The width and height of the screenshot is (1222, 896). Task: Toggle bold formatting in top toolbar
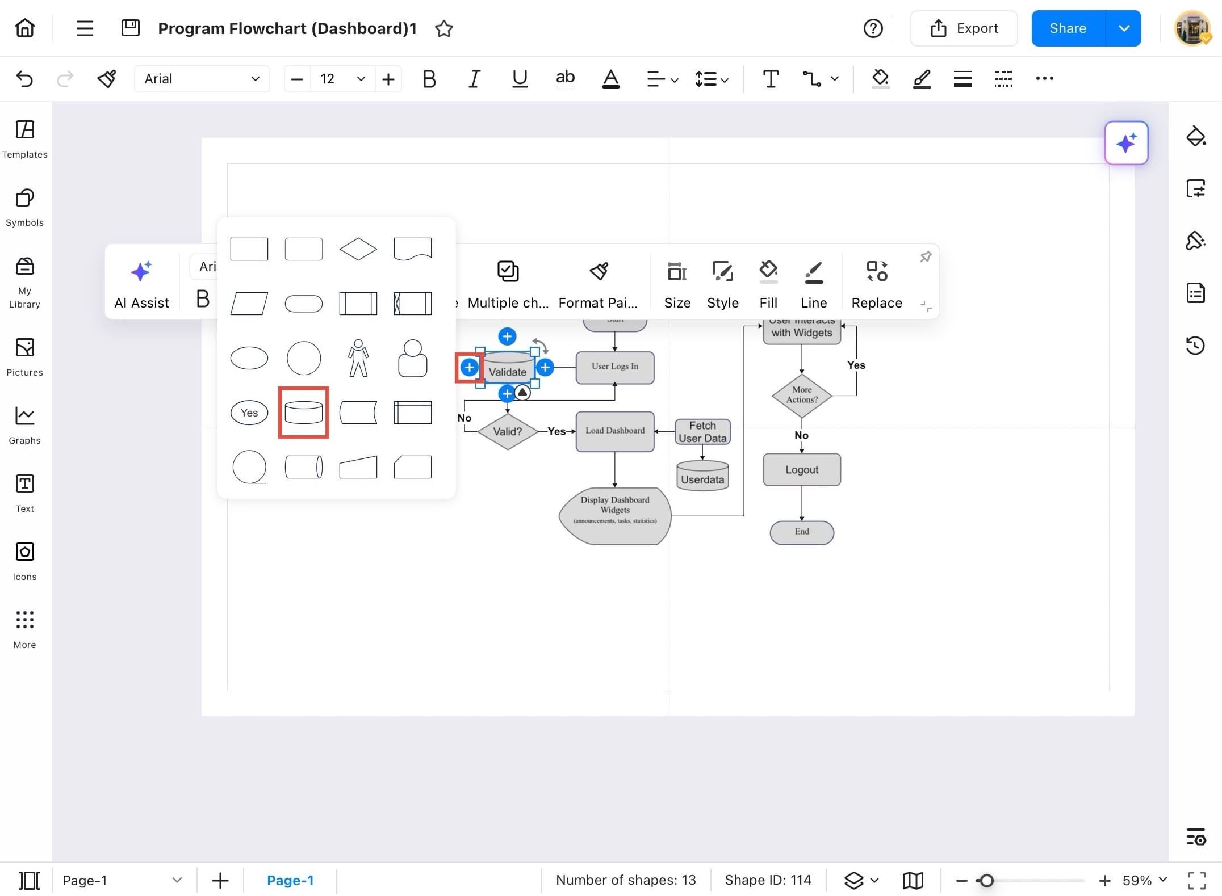click(x=429, y=78)
